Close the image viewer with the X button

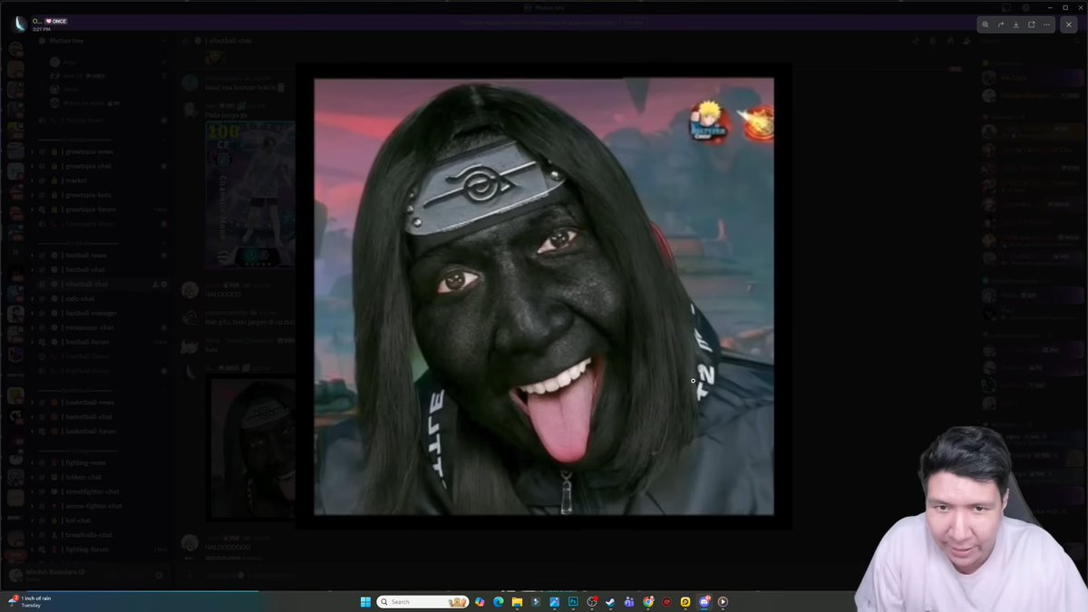[1069, 24]
